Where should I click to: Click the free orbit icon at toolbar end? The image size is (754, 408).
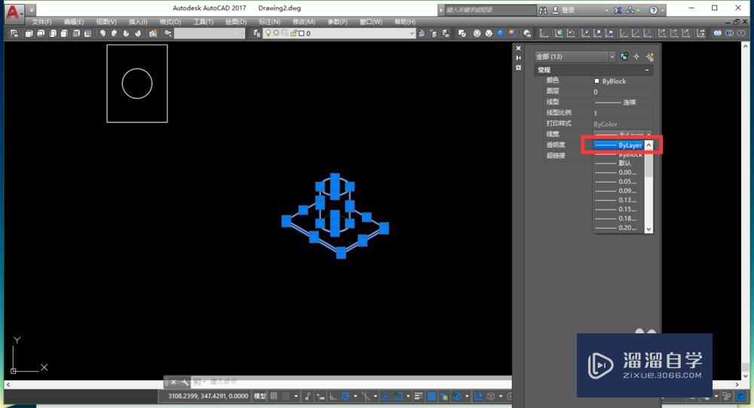coord(741,33)
